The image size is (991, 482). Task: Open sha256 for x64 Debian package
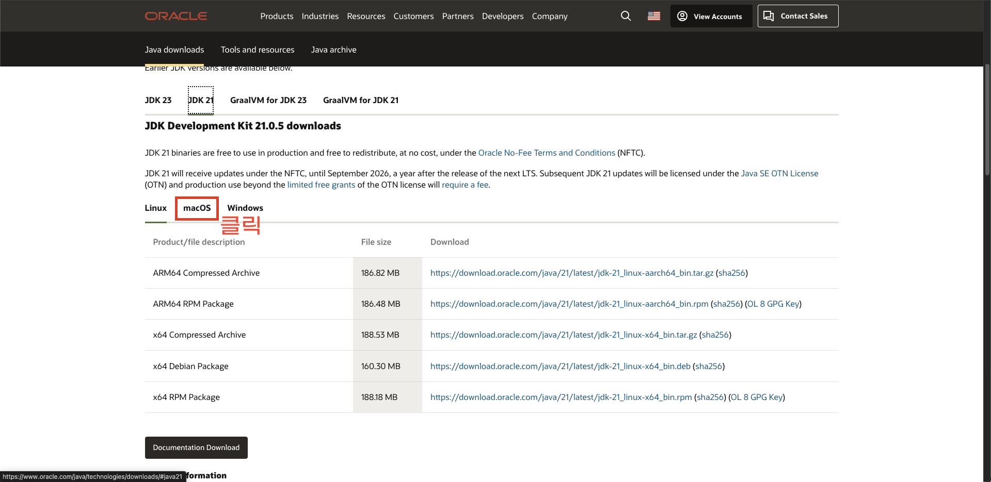[x=709, y=366]
